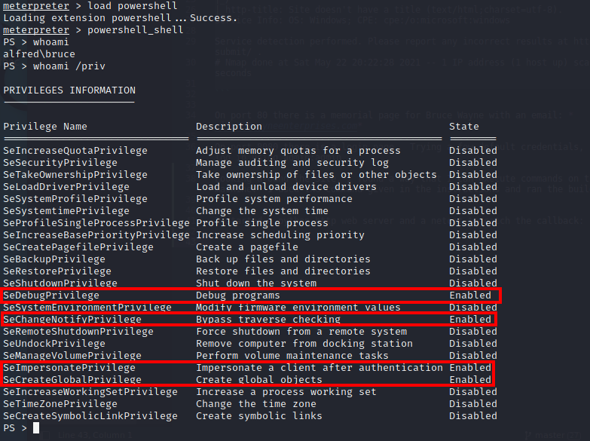Select the SeDebugPrivilege entry
The height and width of the screenshot is (441, 590).
(51, 296)
